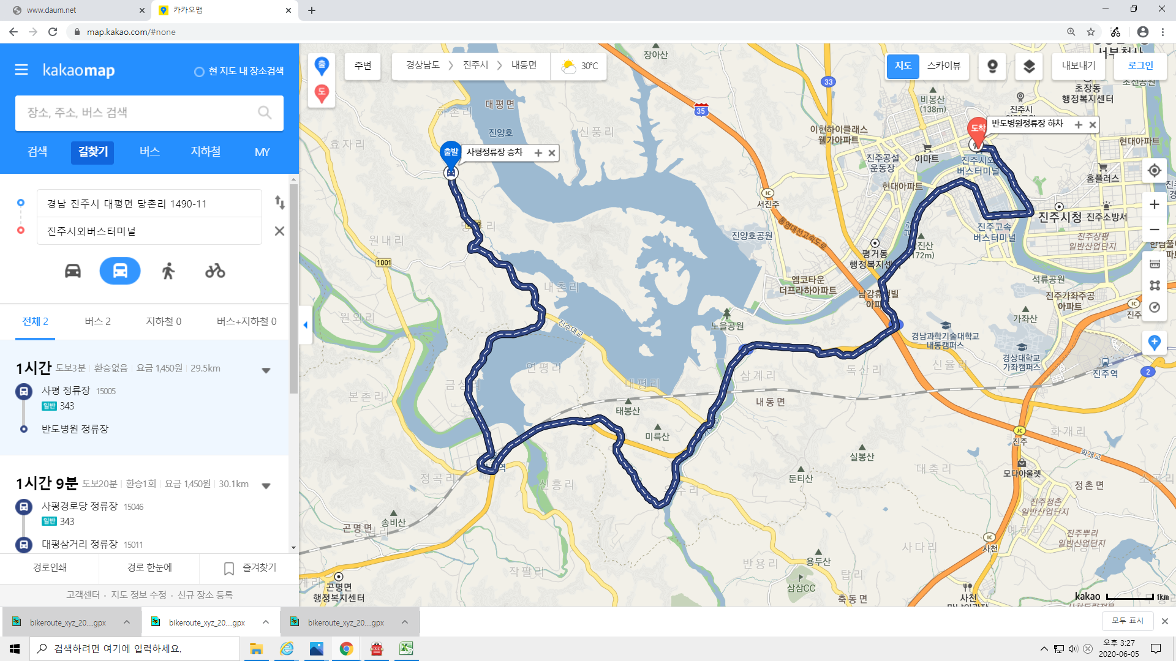Open 진주시 breadcrumb region dropdown
1176x661 pixels.
[475, 65]
